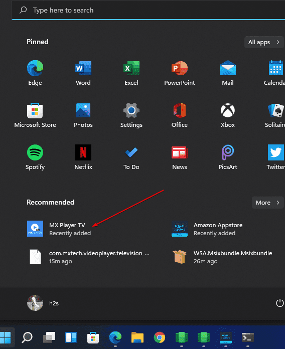Launch PowerPoint from pinned apps
This screenshot has width=285, height=349.
[x=180, y=73]
